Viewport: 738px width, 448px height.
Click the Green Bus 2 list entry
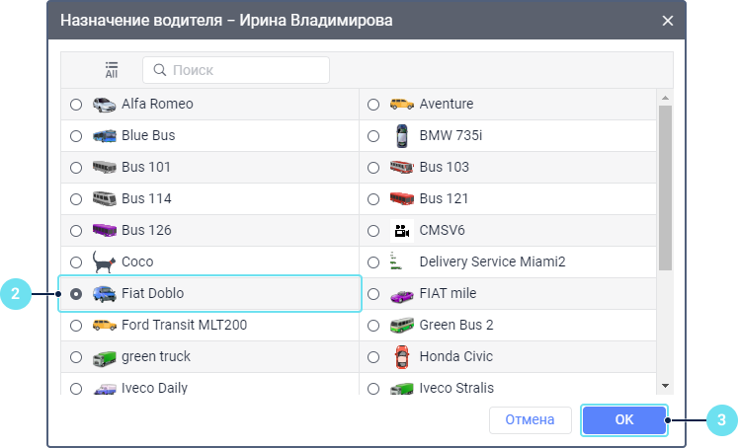508,326
